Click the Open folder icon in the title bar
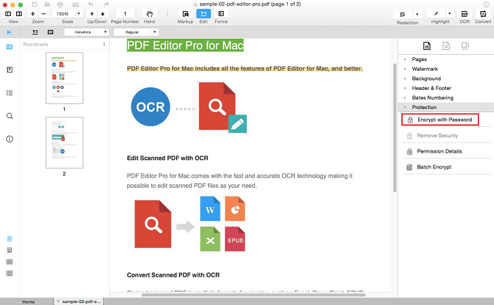Screen dimensions: 494x305 tap(48, 4)
